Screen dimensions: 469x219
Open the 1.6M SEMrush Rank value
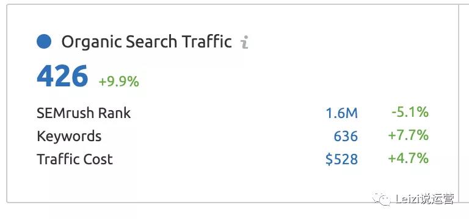click(x=341, y=113)
